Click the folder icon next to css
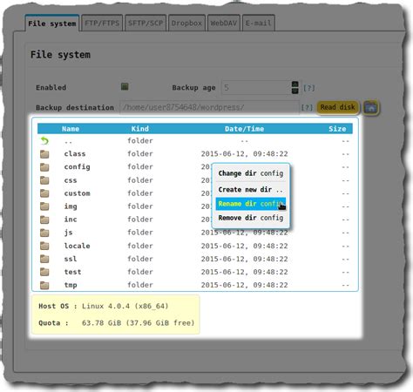 coord(44,180)
